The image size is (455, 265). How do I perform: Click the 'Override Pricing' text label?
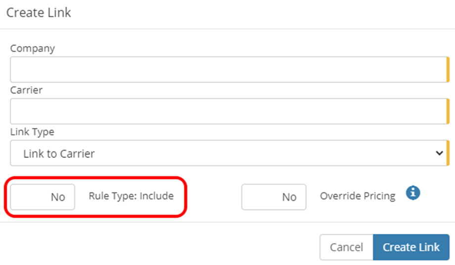click(x=358, y=196)
